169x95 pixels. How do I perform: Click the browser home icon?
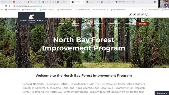10,6
